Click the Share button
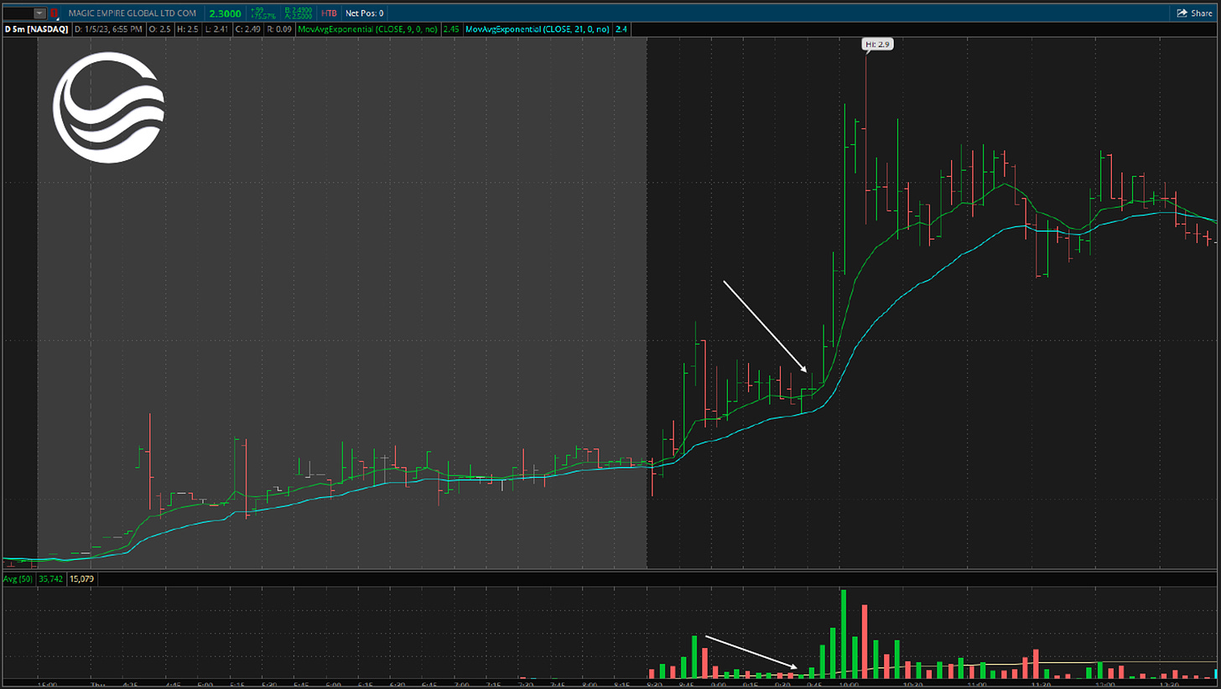This screenshot has width=1221, height=689. click(1194, 13)
